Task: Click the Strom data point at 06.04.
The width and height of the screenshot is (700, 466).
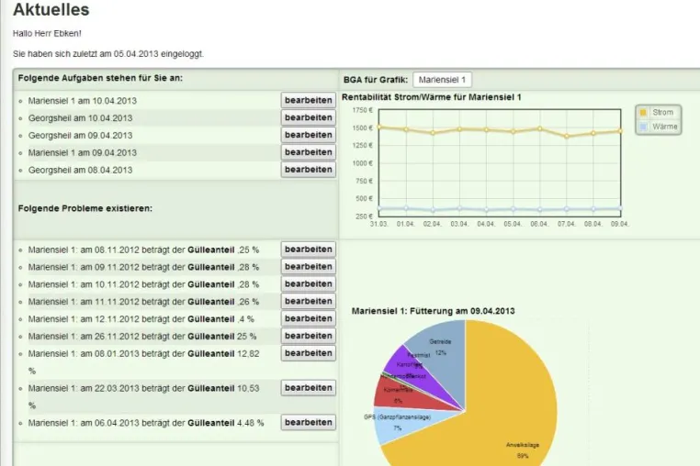Action: click(x=540, y=128)
